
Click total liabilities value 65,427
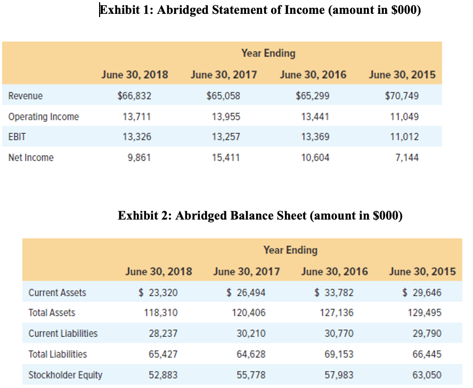(163, 354)
